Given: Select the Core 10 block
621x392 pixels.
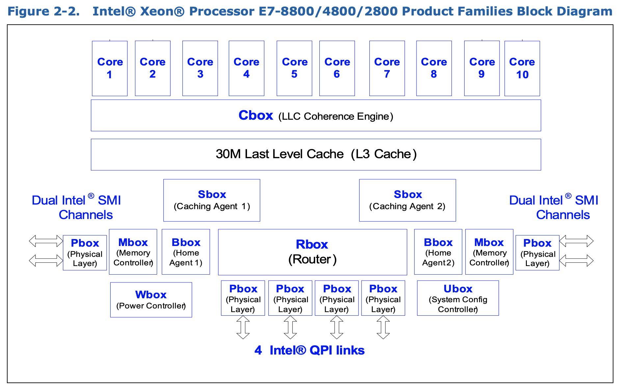Looking at the screenshot, I should pyautogui.click(x=522, y=68).
